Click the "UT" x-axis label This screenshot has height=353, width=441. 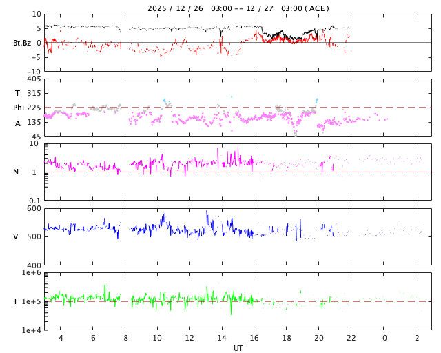tap(238, 348)
